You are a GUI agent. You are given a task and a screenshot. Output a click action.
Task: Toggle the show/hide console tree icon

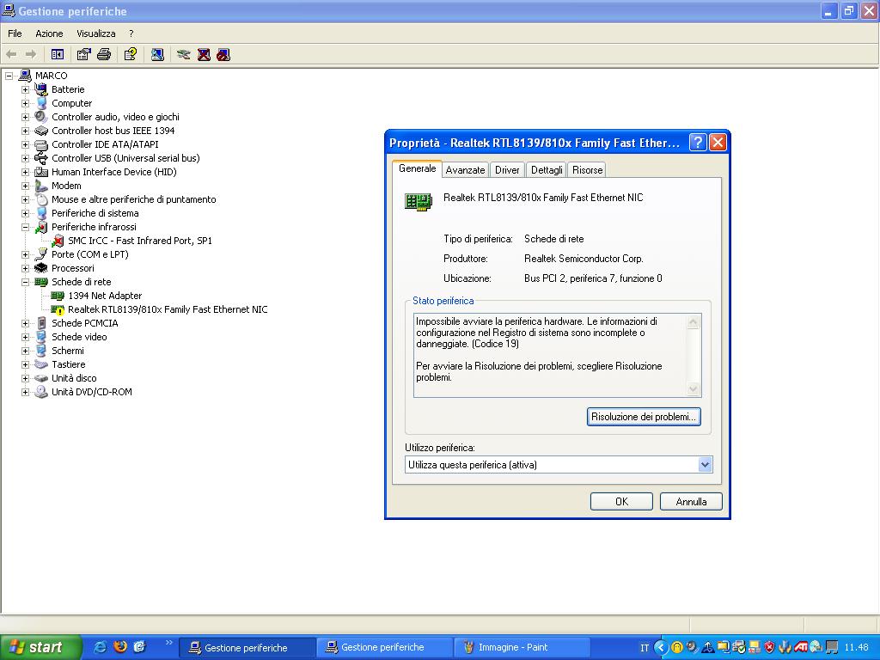(x=58, y=54)
